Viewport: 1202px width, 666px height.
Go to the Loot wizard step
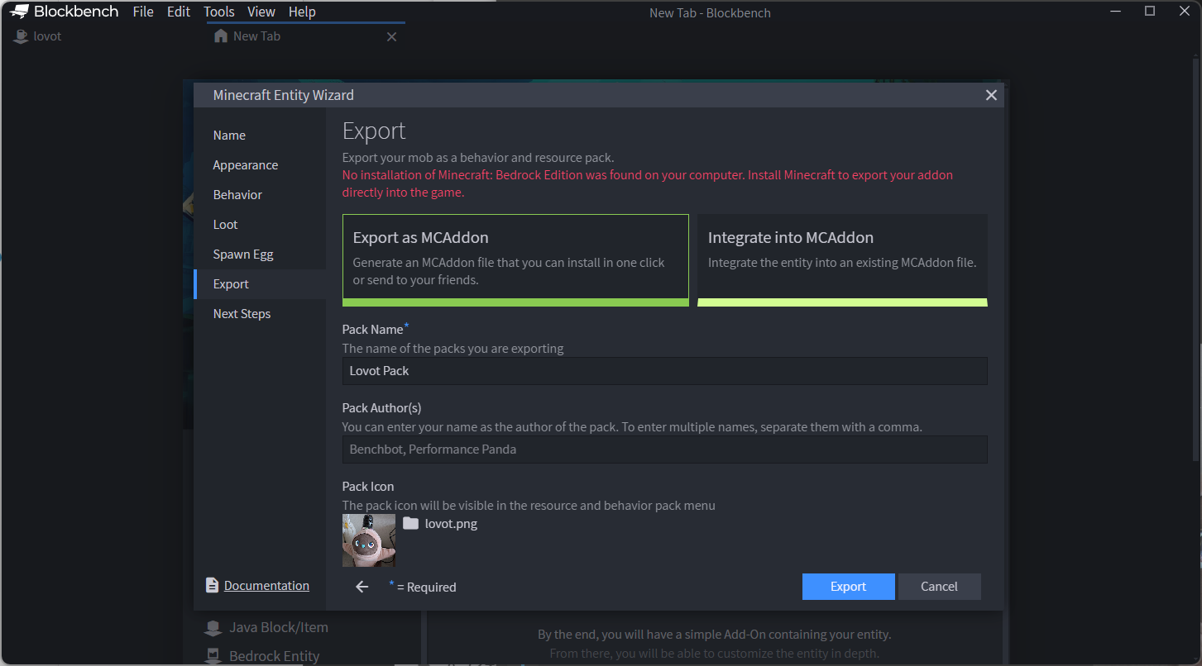pos(260,225)
